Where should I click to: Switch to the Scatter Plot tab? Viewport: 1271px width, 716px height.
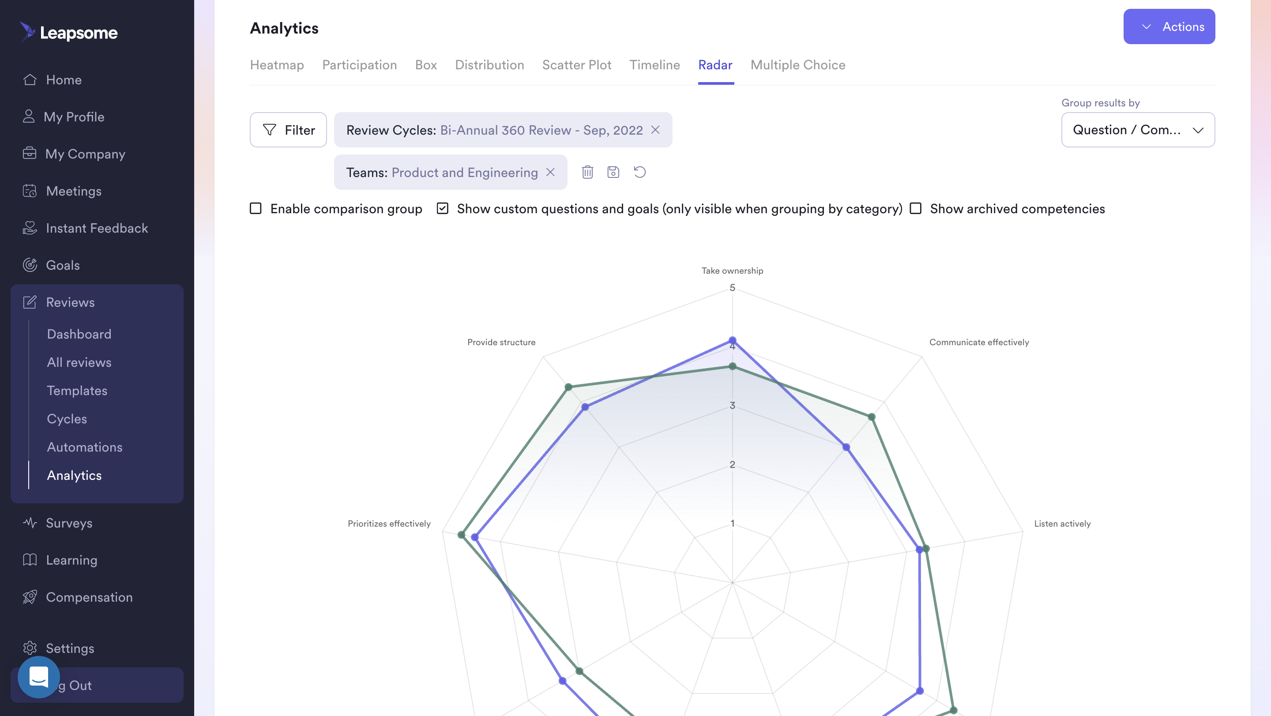577,64
